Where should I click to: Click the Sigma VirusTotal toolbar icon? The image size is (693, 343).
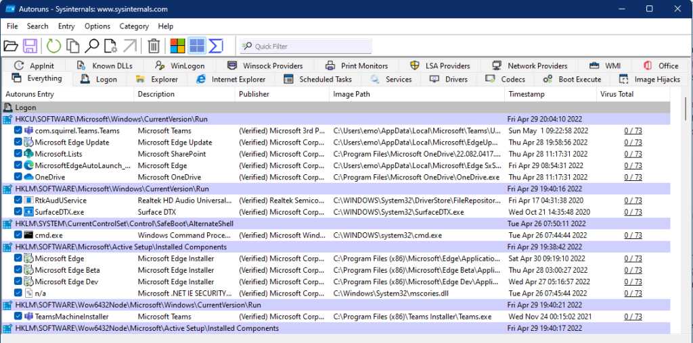(216, 46)
